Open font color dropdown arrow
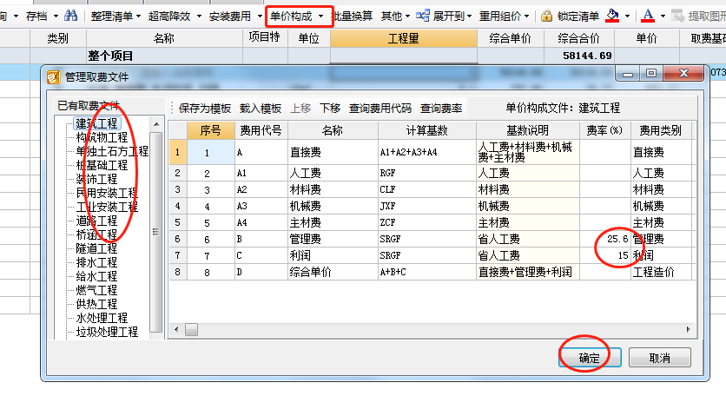726x396 pixels. [663, 16]
